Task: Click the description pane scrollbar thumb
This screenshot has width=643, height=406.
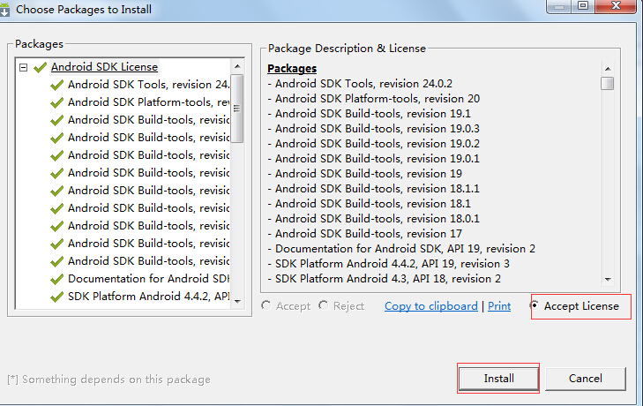Action: (608, 83)
